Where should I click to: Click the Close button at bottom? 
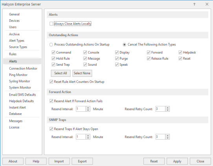tap(200, 161)
